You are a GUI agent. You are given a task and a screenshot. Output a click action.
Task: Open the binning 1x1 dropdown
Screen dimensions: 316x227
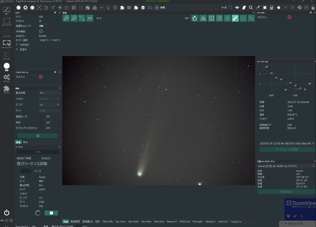click(49, 105)
